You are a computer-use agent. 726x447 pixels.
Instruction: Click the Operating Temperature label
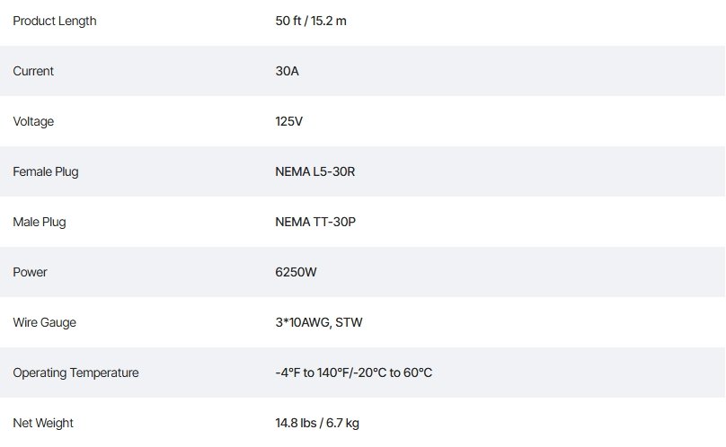75,372
